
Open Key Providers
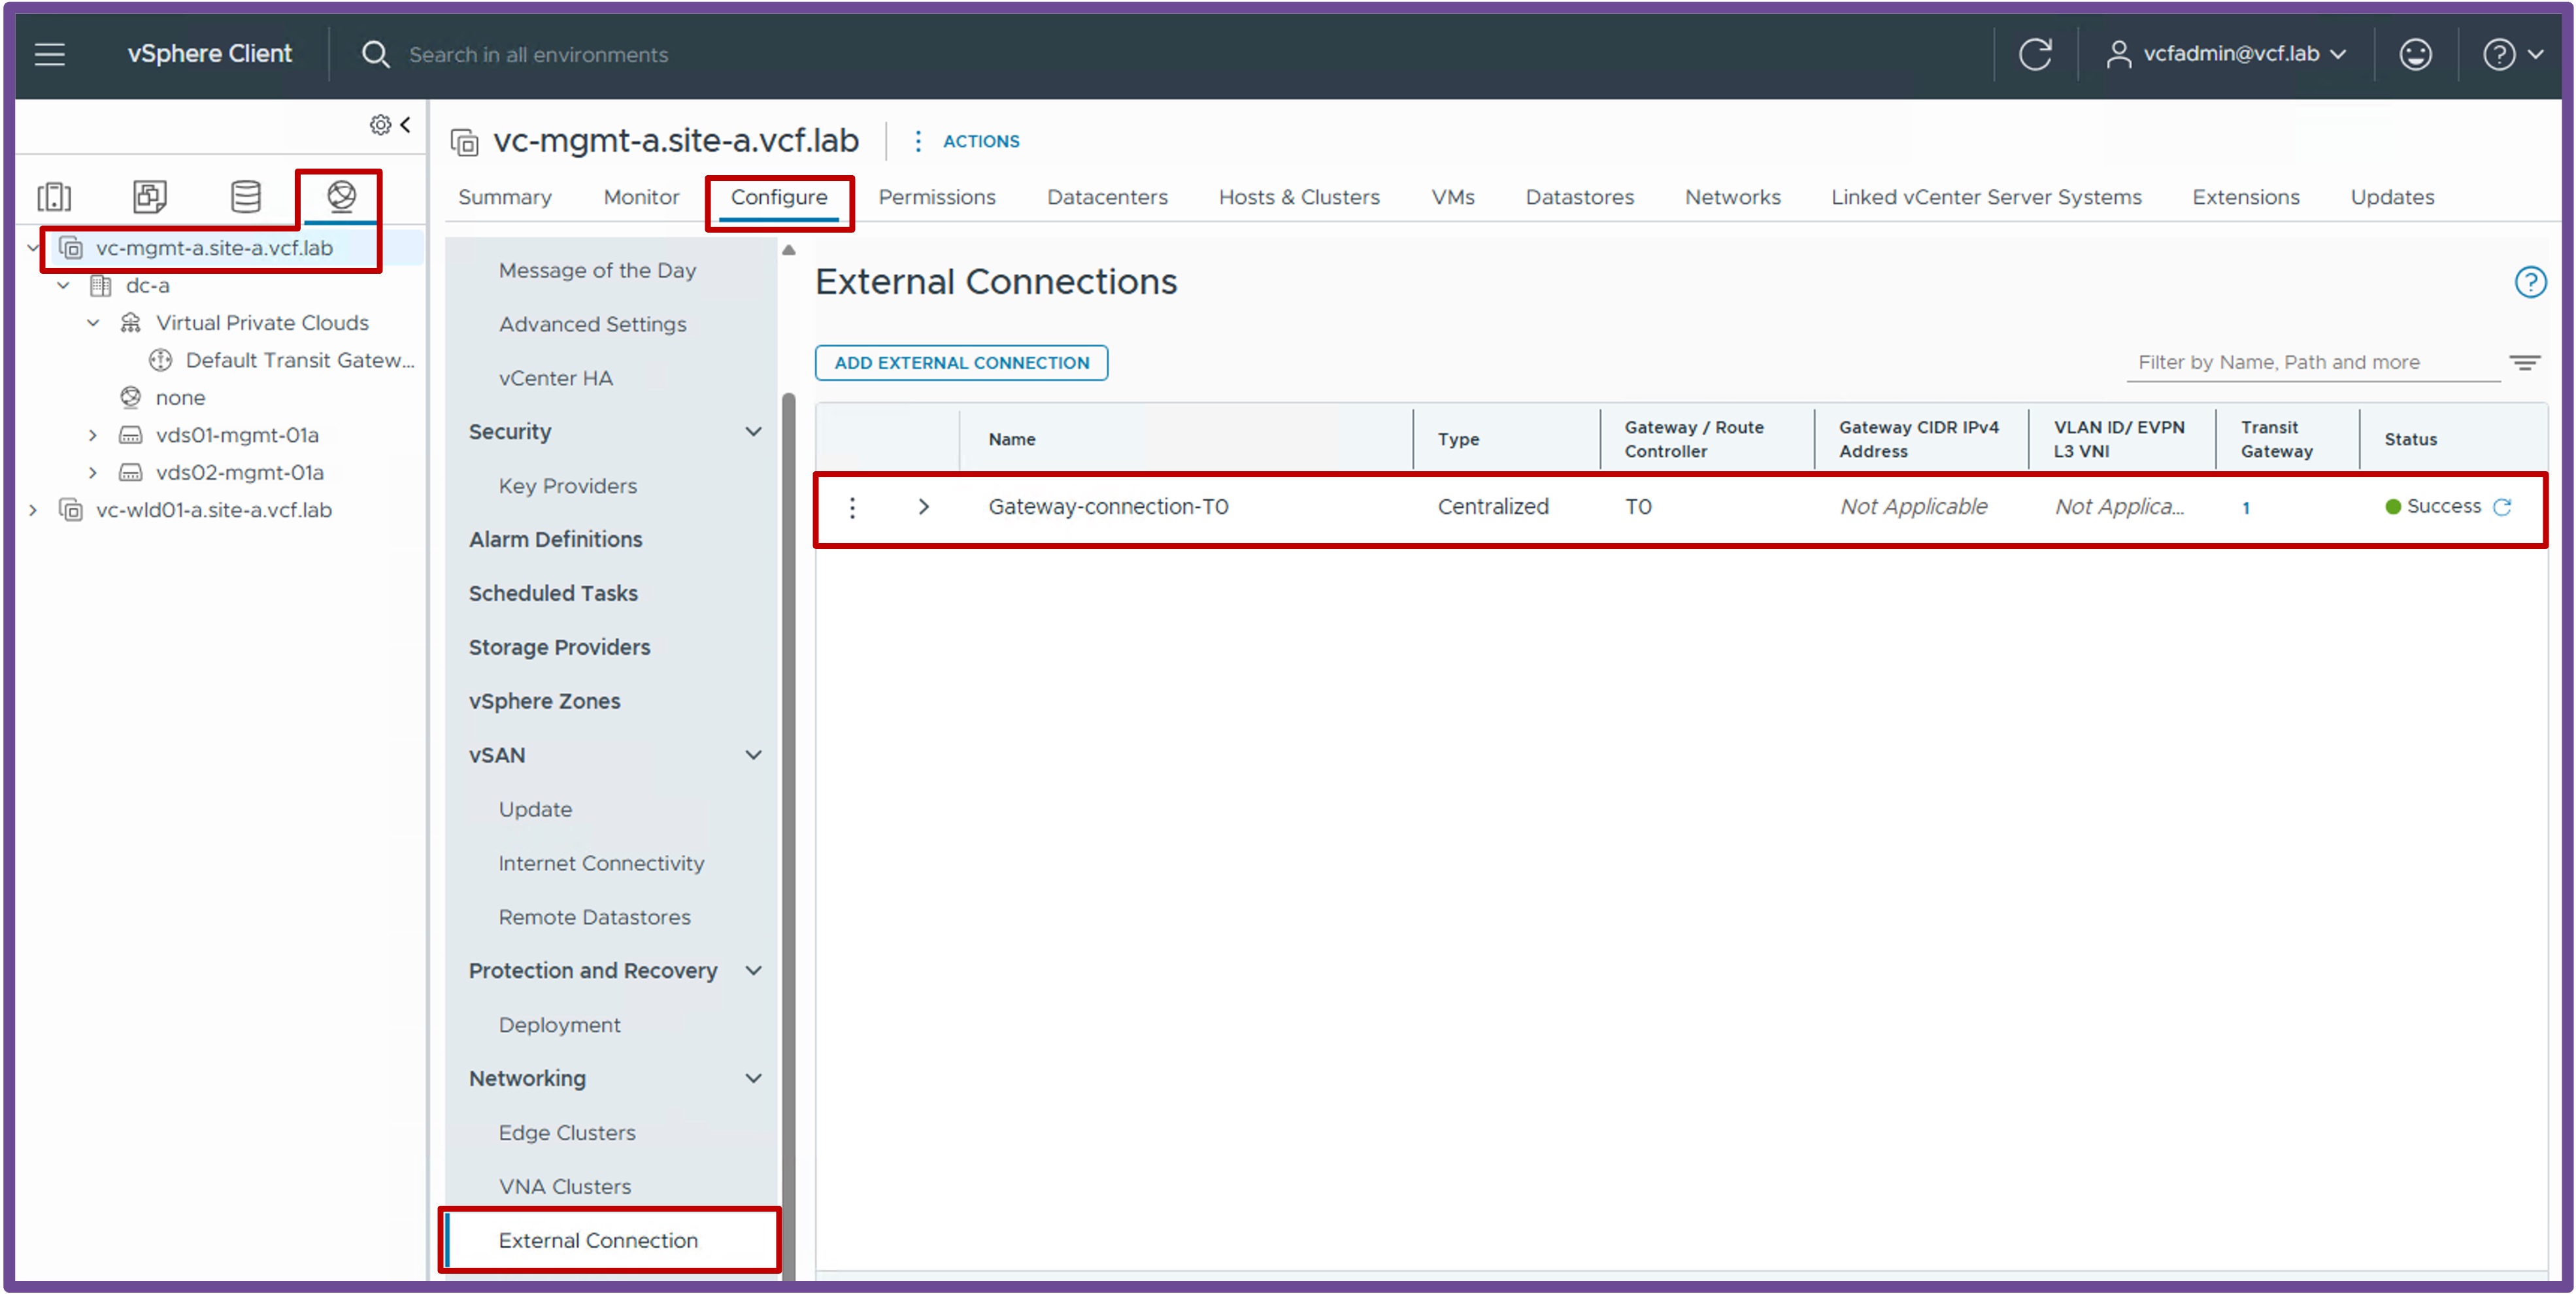(x=567, y=486)
